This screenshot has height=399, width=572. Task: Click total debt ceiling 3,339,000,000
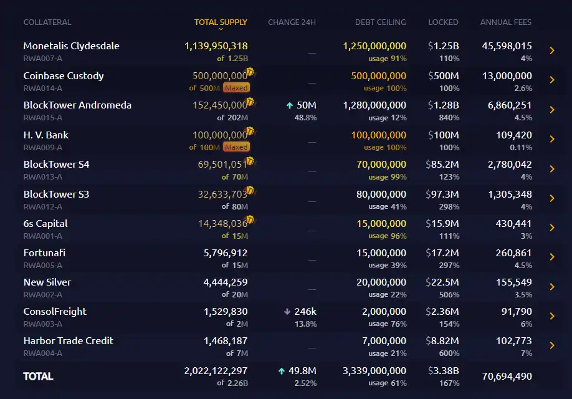pyautogui.click(x=374, y=371)
